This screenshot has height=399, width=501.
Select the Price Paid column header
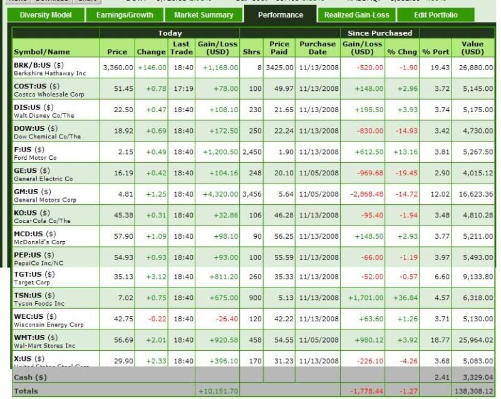point(279,48)
